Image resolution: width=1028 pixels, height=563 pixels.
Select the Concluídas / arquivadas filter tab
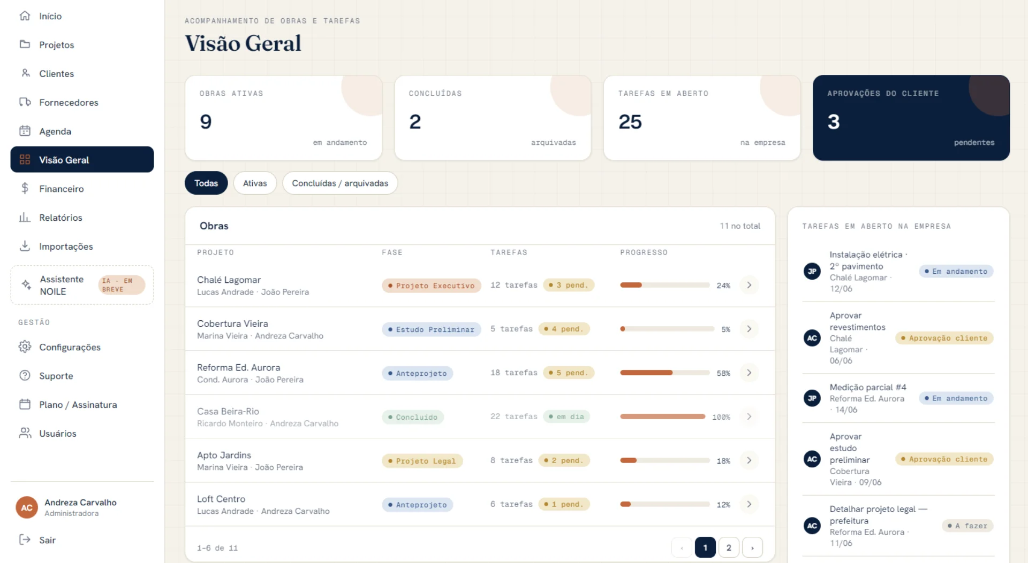coord(340,183)
